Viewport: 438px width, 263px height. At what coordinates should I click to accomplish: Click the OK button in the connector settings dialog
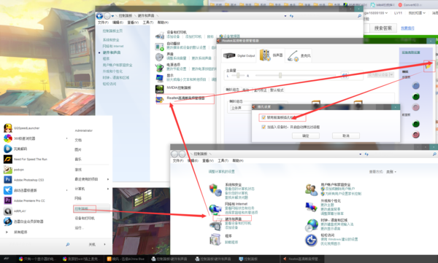click(306, 136)
